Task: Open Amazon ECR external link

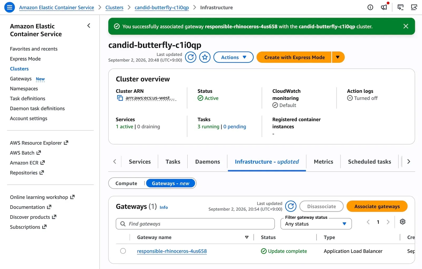Action: click(x=27, y=163)
